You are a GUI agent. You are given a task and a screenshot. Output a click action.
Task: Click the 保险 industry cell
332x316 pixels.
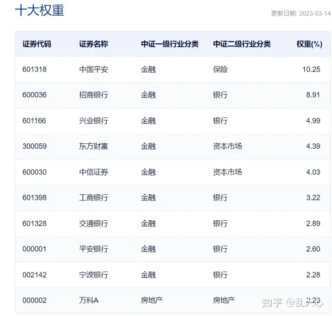tap(220, 70)
